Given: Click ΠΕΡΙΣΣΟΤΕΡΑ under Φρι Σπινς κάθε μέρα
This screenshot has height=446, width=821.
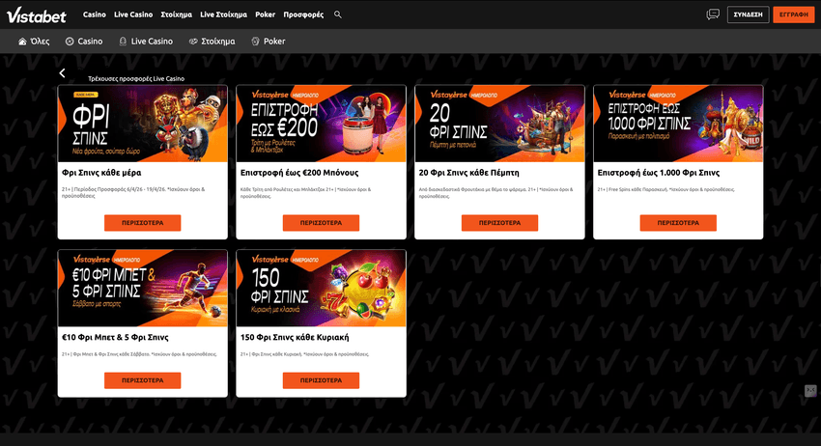Looking at the screenshot, I should click(x=142, y=223).
